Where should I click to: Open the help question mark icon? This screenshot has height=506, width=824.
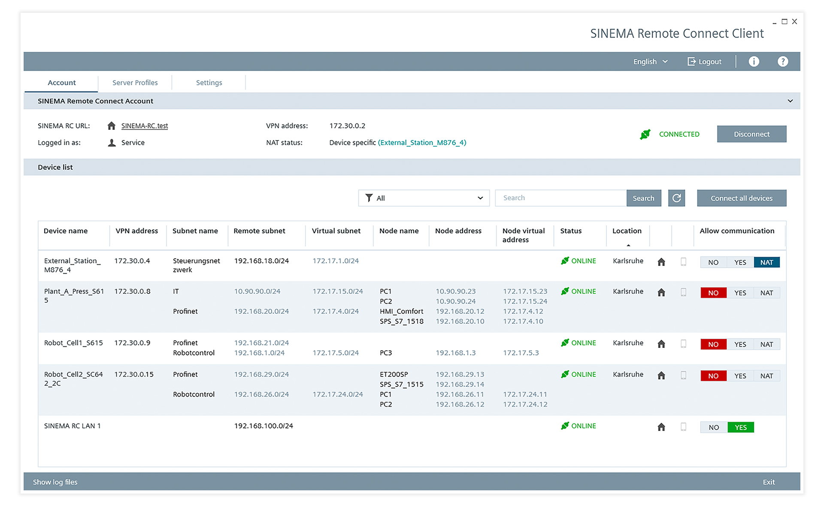point(782,62)
